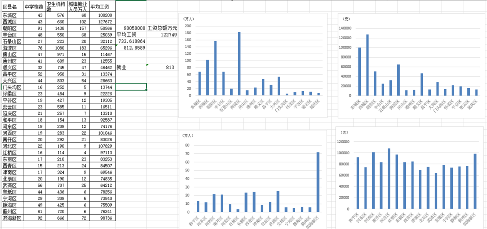The width and height of the screenshot is (487, 229).
Task: Click the 河北区 average wage value 107829
Action: click(102, 146)
